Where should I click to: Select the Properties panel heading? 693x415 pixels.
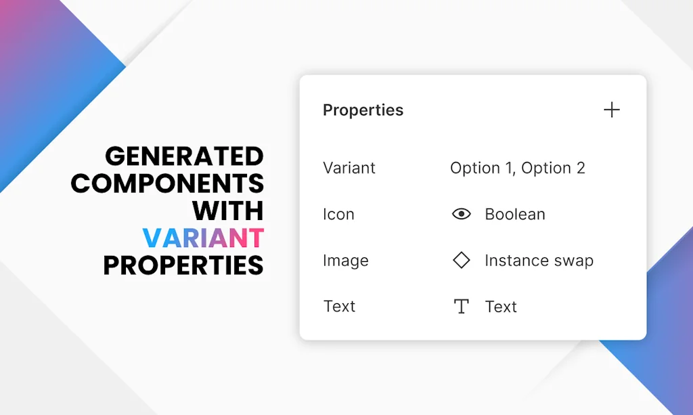(x=363, y=110)
